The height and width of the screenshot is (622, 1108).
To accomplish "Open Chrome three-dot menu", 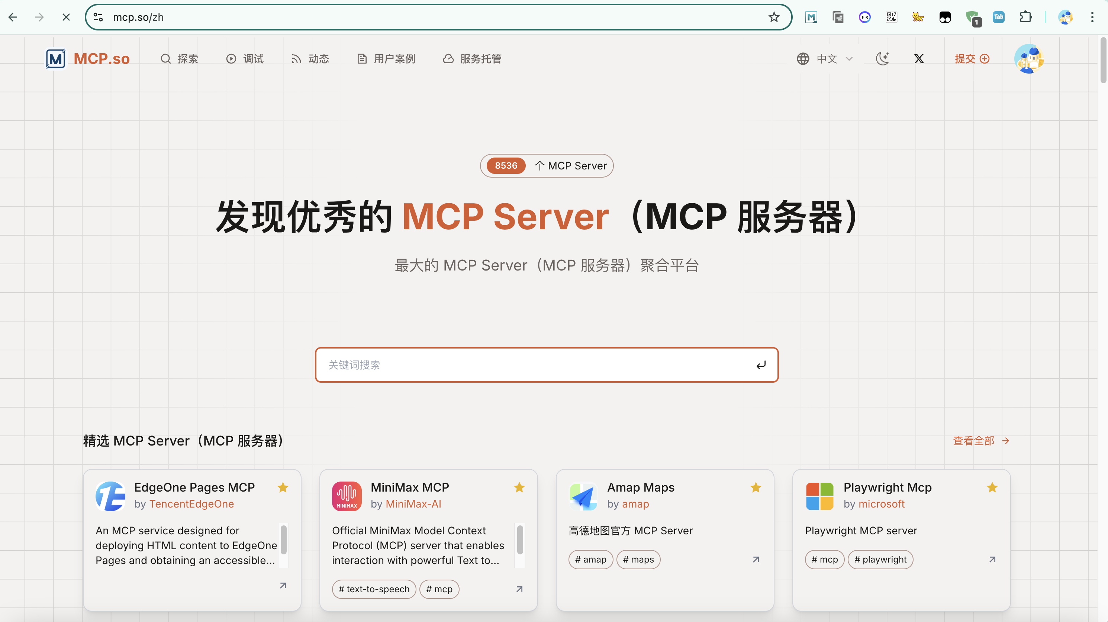I will tap(1092, 17).
